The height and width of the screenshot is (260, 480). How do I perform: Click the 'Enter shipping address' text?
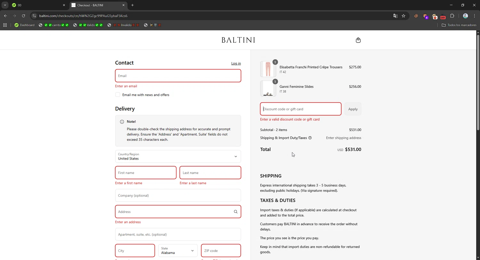[x=344, y=138]
